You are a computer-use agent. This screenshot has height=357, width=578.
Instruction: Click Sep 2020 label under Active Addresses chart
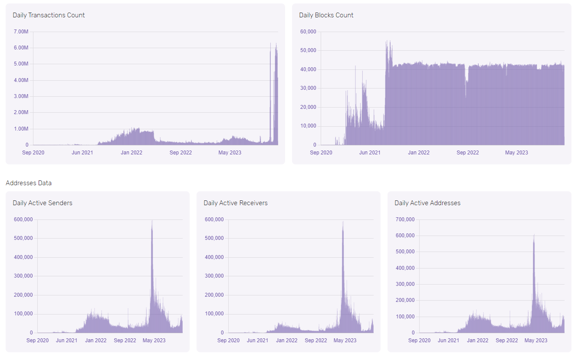(419, 341)
